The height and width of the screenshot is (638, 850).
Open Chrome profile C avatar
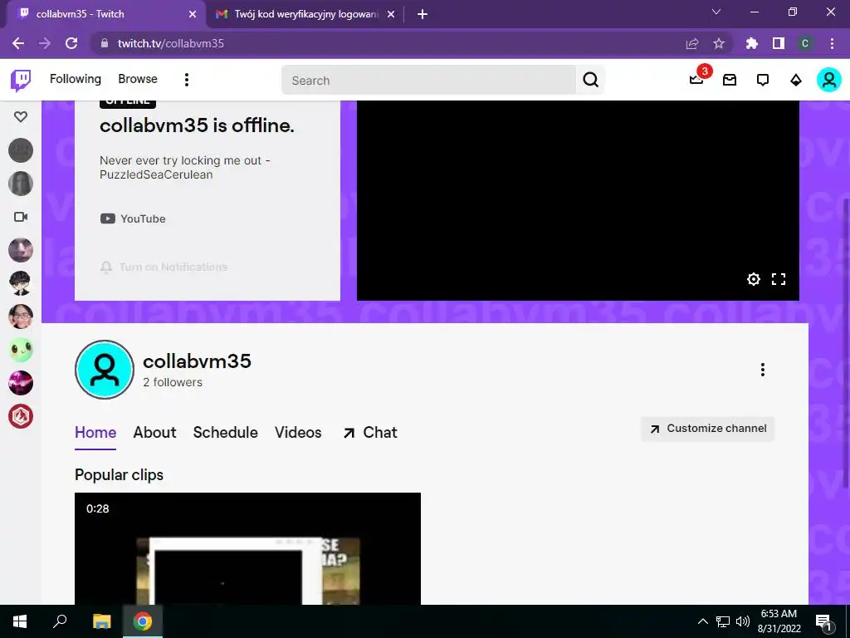point(805,43)
